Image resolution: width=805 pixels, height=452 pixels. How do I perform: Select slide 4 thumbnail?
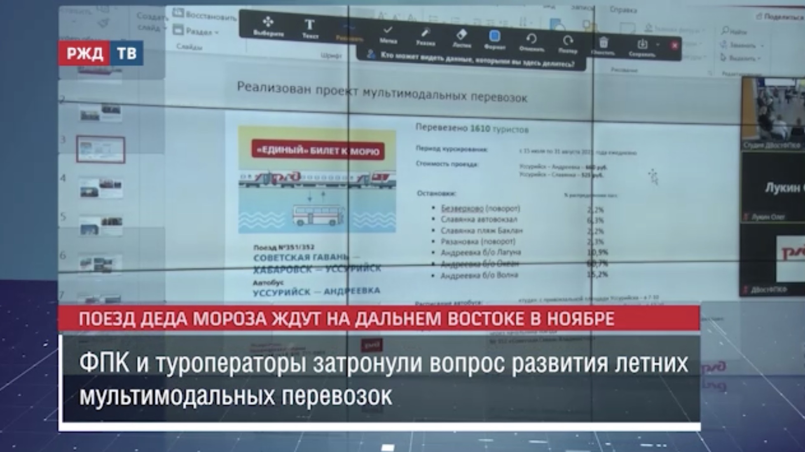click(x=101, y=188)
